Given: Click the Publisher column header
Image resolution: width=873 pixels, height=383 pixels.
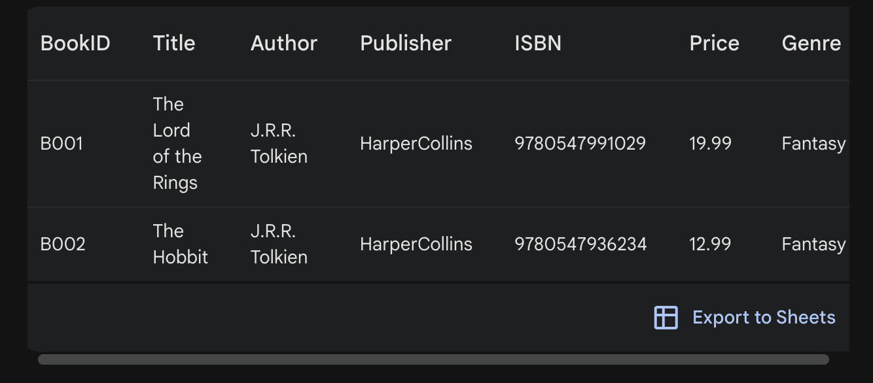Looking at the screenshot, I should point(406,43).
